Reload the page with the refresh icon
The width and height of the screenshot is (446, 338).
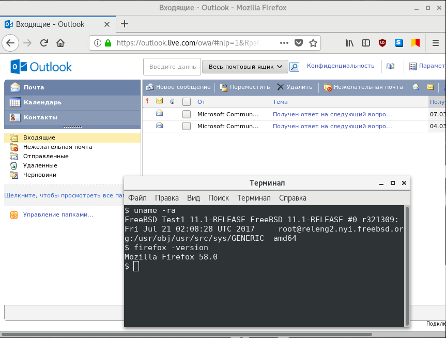pos(44,43)
